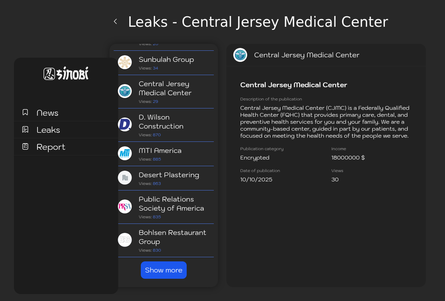Image resolution: width=445 pixels, height=301 pixels.
Task: Click the Report checklist icon
Action: pos(25,146)
